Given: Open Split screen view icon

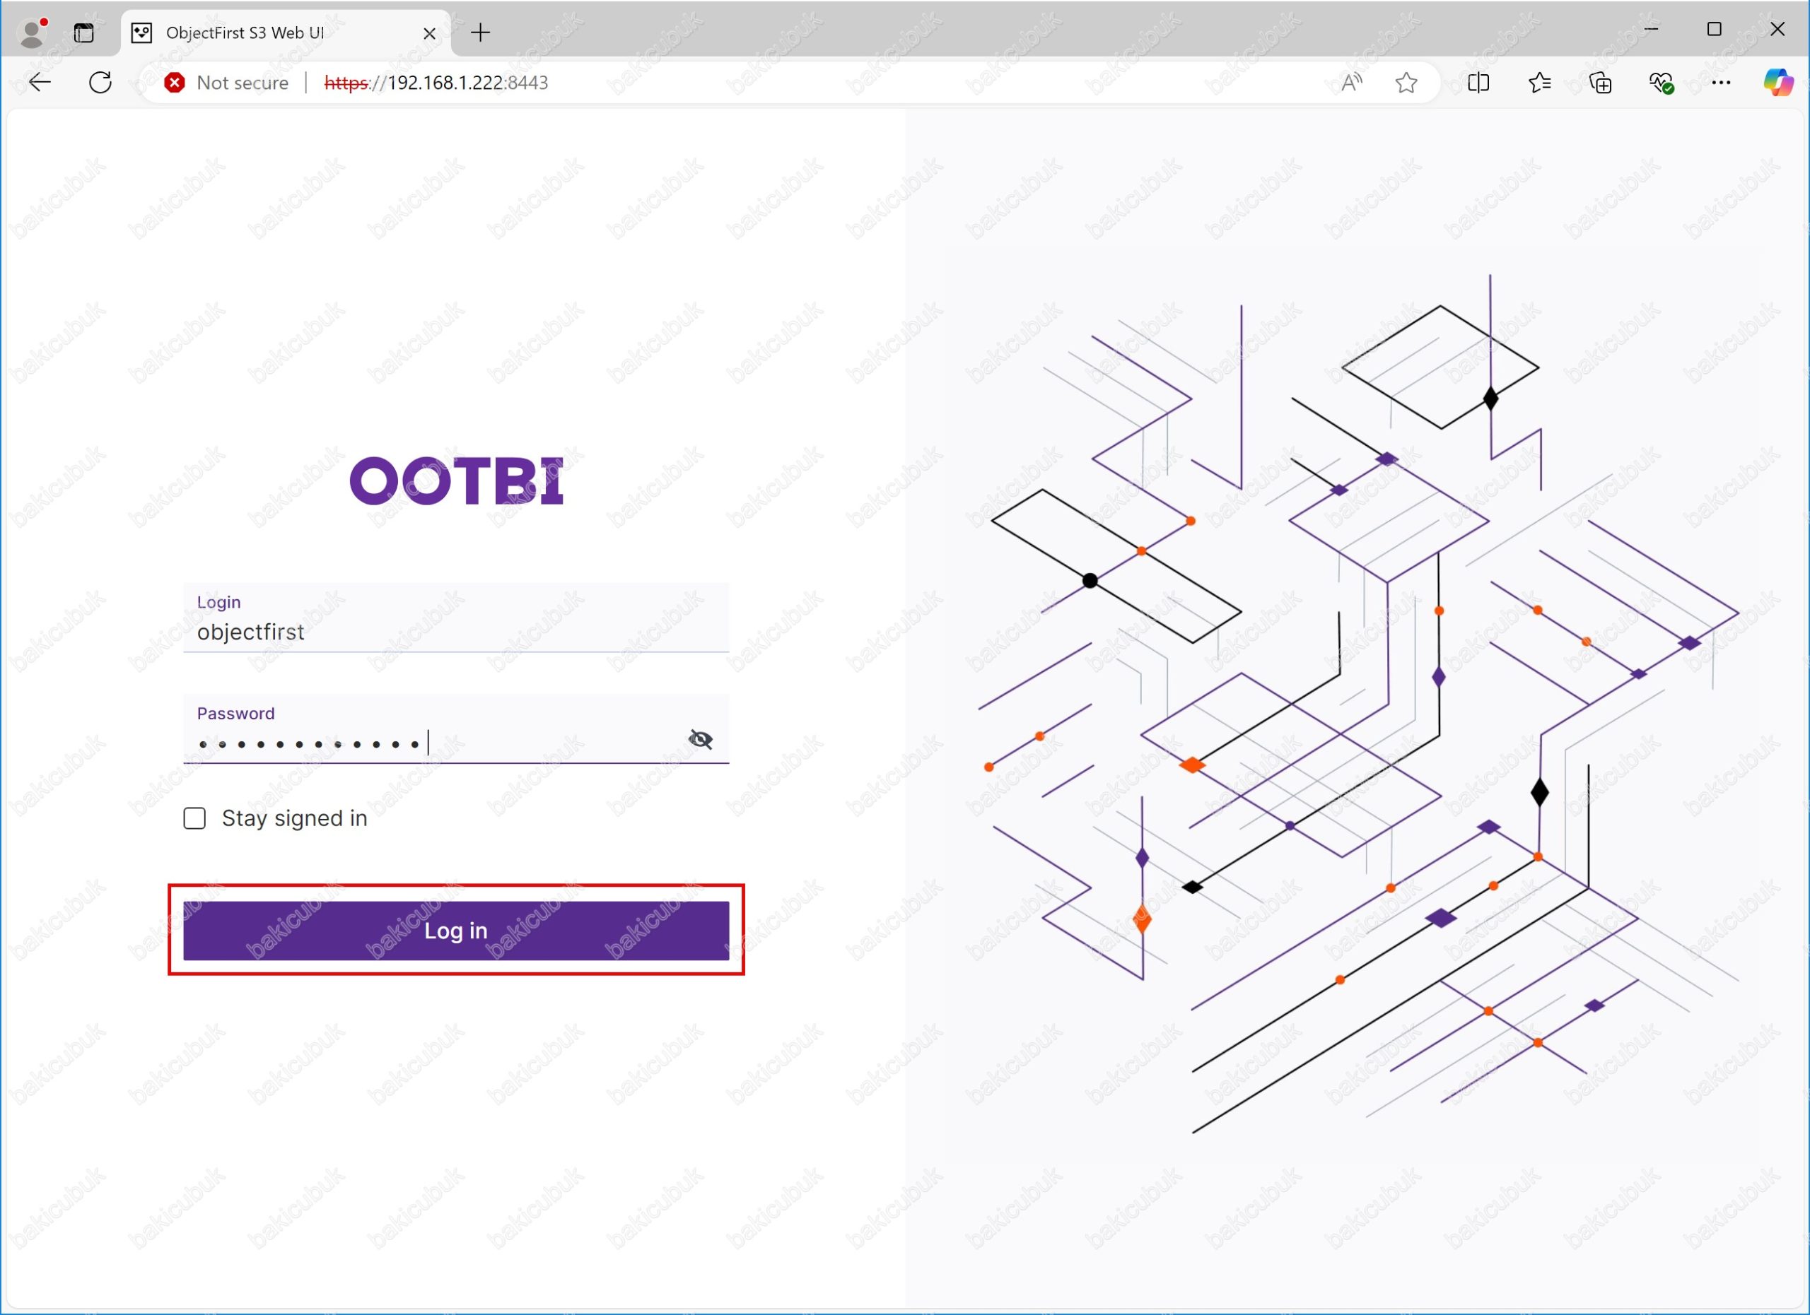Looking at the screenshot, I should click(x=1478, y=82).
